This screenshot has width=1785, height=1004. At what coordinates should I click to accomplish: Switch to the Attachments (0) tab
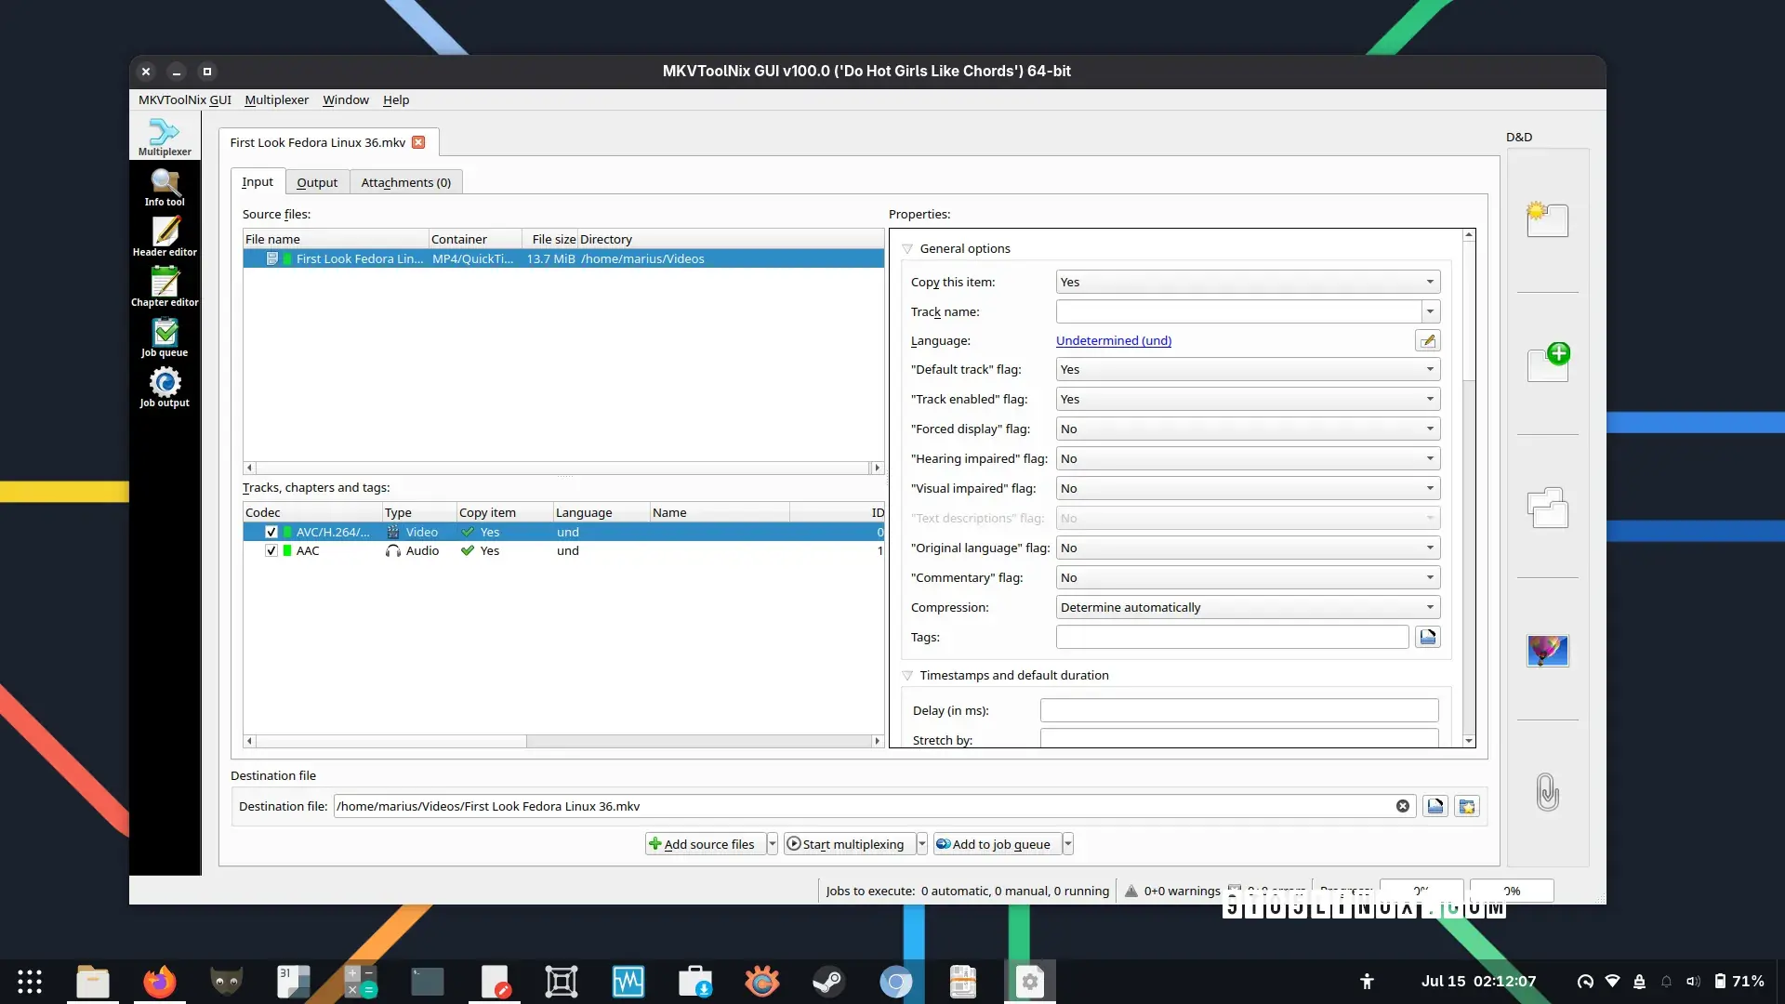coord(406,182)
